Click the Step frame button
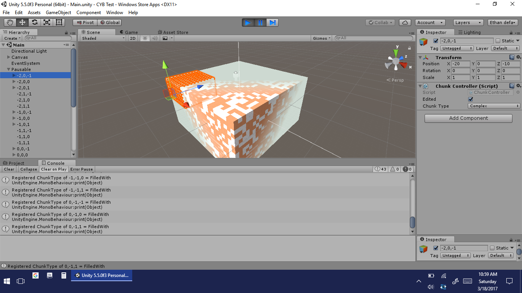 click(272, 23)
